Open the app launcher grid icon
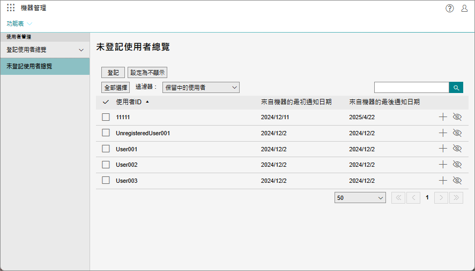 11,8
